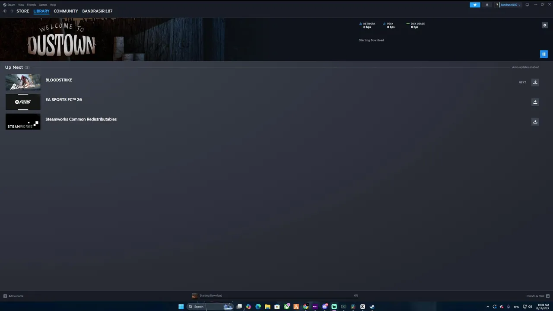Viewport: 553px width, 311px height.
Task: Click the download icon for BLOODSTRIKE
Action: (535, 82)
